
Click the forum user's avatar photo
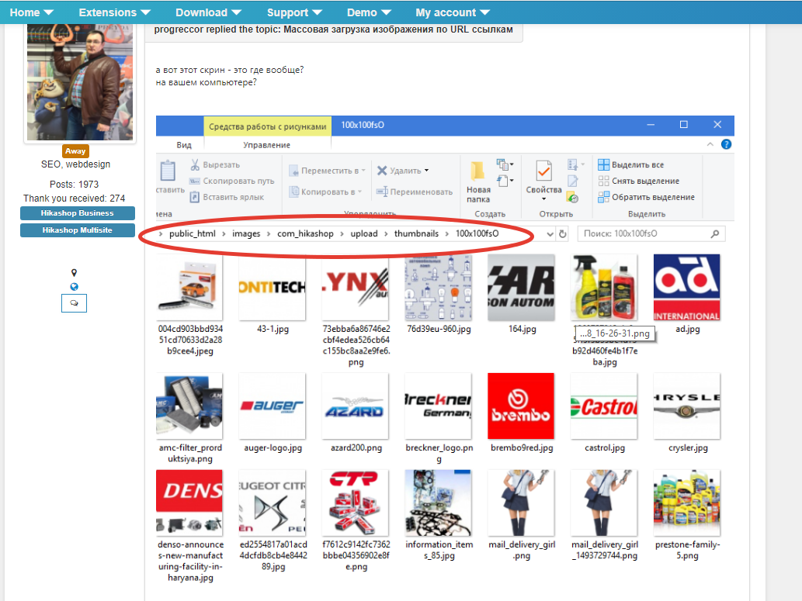click(80, 82)
